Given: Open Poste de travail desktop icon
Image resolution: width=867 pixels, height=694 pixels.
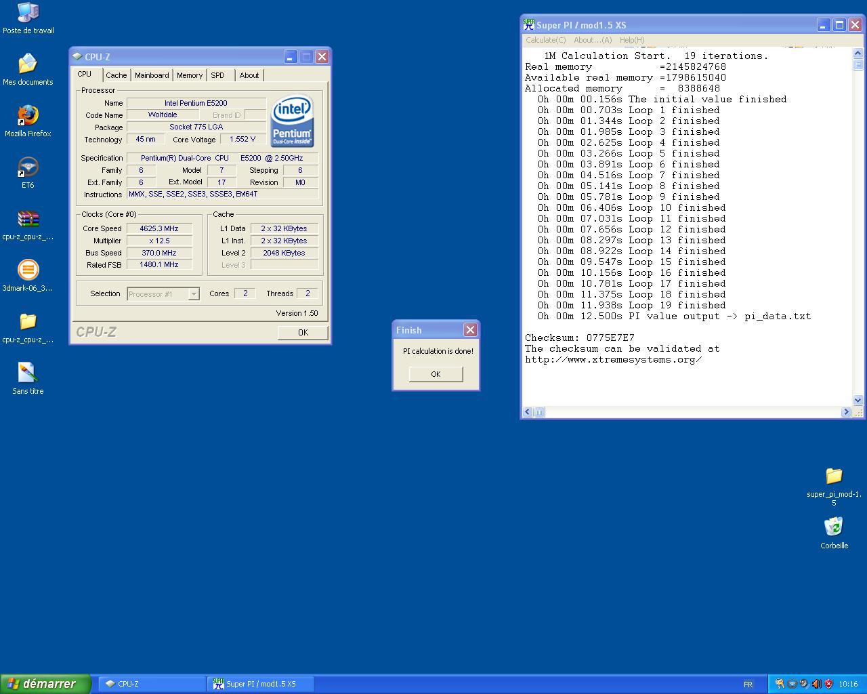Looking at the screenshot, I should [x=28, y=18].
